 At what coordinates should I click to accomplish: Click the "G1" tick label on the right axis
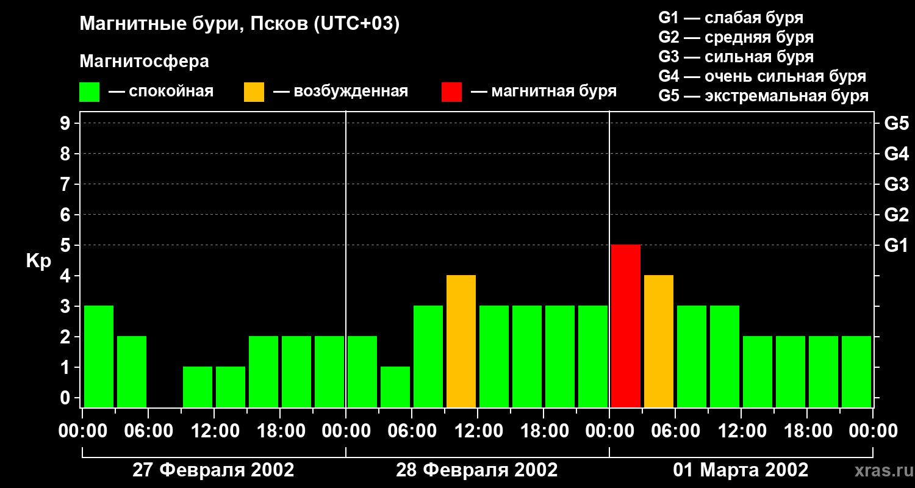point(896,245)
